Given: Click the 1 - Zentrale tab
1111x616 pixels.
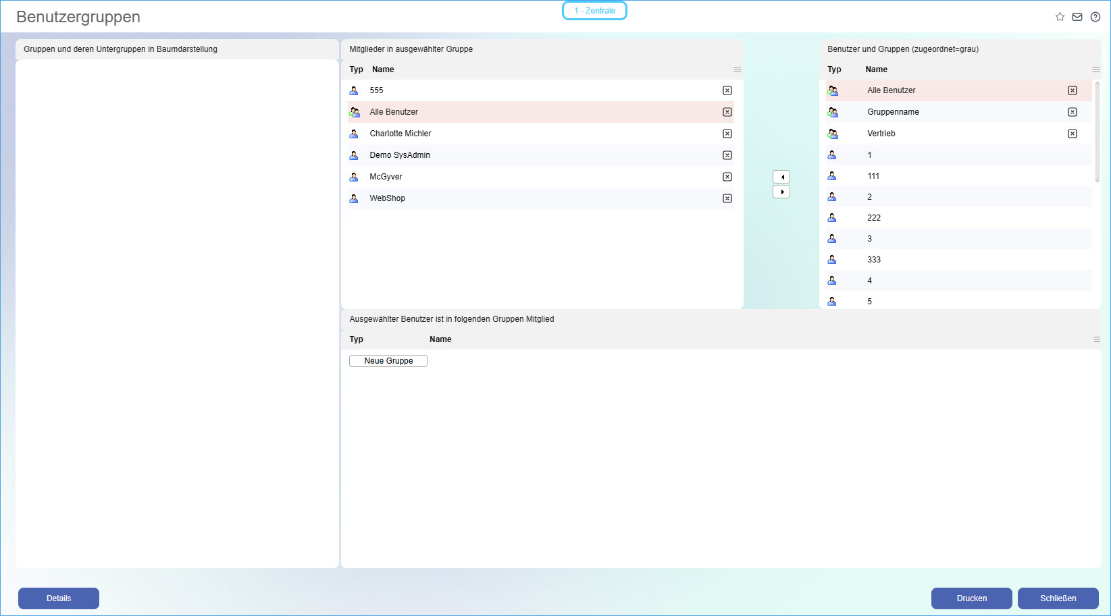Looking at the screenshot, I should pyautogui.click(x=594, y=11).
